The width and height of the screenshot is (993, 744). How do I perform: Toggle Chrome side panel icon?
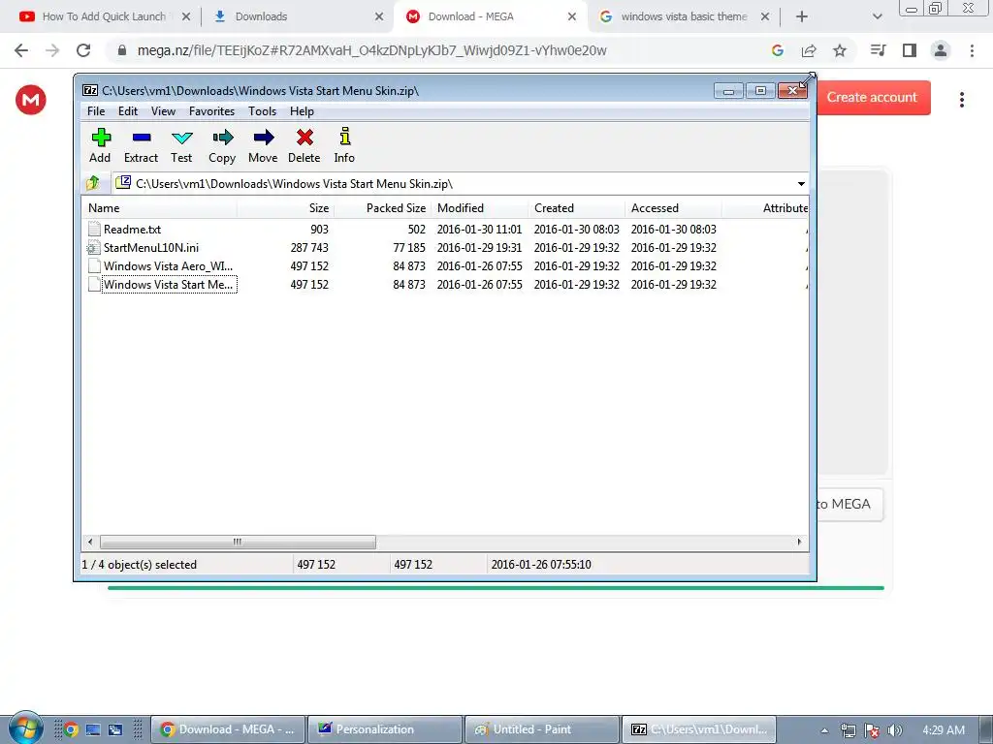click(910, 50)
